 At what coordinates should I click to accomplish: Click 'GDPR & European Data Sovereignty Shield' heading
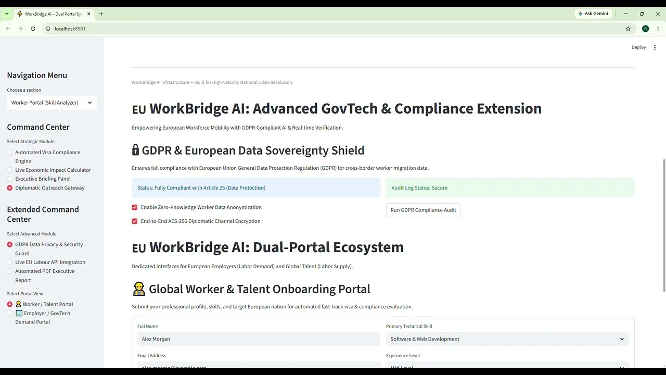253,151
